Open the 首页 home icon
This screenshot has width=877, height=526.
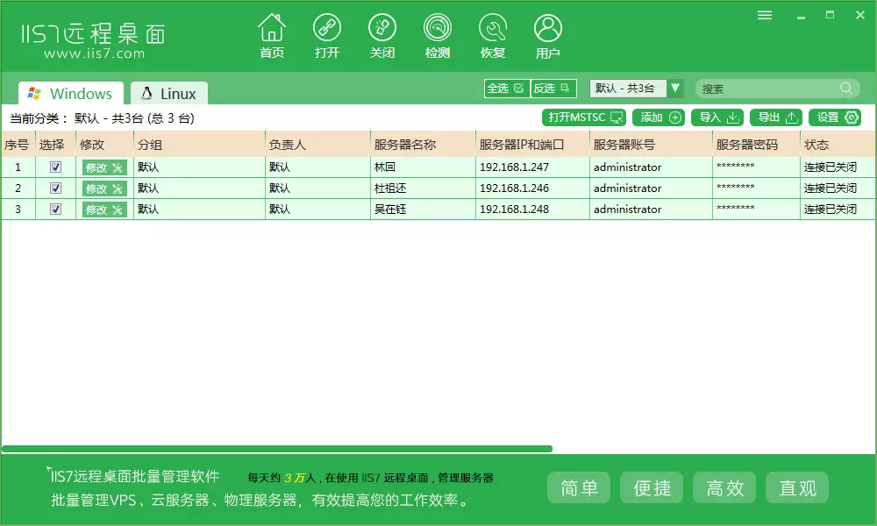pyautogui.click(x=272, y=36)
